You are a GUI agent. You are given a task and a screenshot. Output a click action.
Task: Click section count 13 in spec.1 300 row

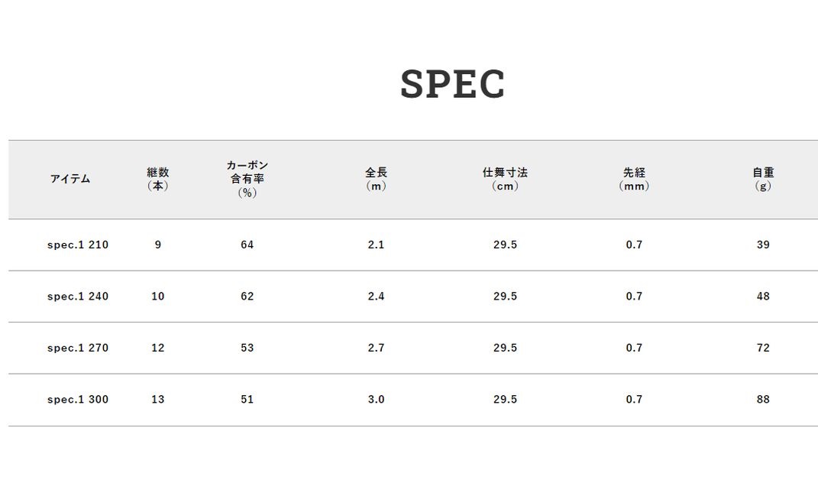tap(157, 400)
